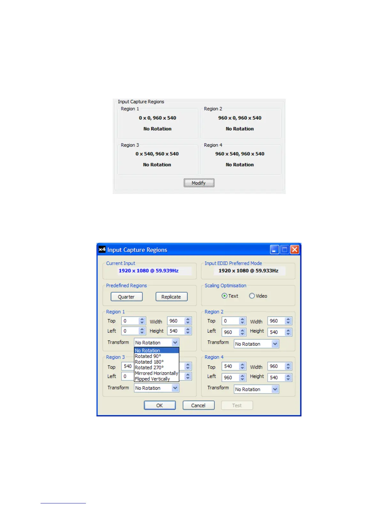The width and height of the screenshot is (391, 506).
Task: Click the Region 2 Top input field
Action: 231,321
